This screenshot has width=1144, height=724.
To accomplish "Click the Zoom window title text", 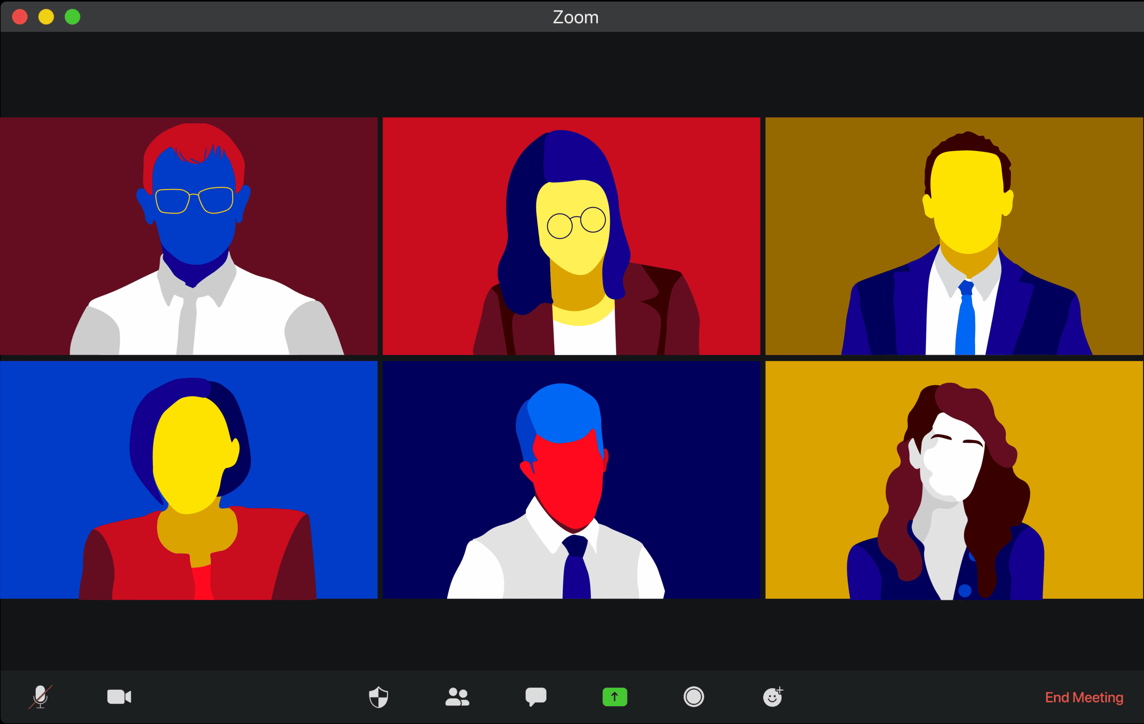I will tap(575, 17).
